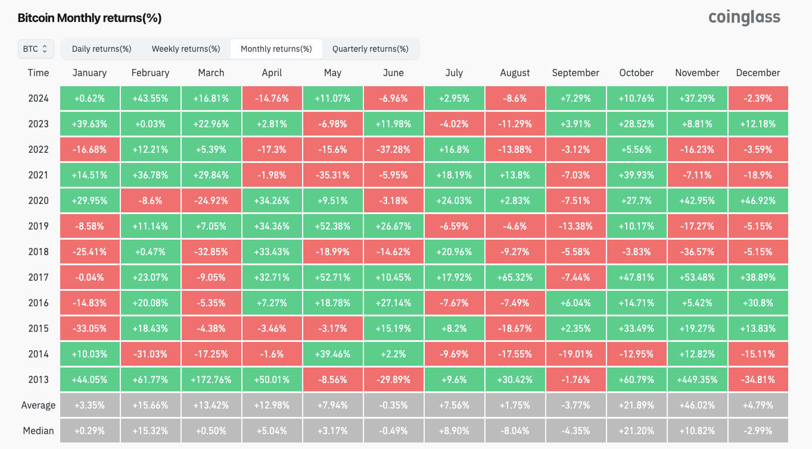812x449 pixels.
Task: Switch to the Daily returns(%) tab
Action: click(101, 49)
